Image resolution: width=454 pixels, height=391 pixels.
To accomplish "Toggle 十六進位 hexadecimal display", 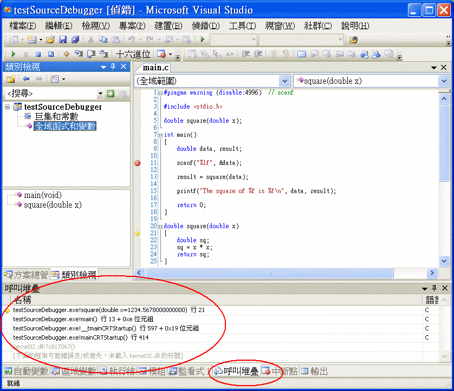I will [133, 54].
